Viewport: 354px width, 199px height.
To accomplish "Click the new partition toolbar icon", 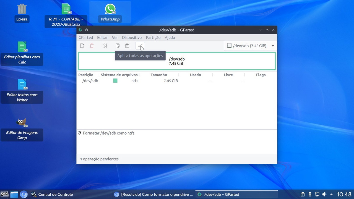I will pyautogui.click(x=82, y=46).
